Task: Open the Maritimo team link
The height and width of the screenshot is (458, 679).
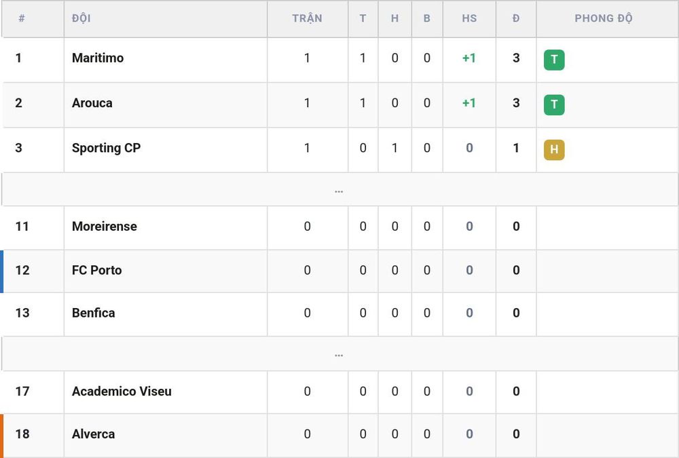Action: coord(98,58)
